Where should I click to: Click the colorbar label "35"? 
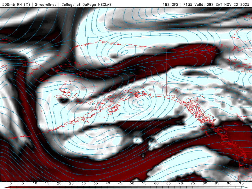tap(96, 183)
